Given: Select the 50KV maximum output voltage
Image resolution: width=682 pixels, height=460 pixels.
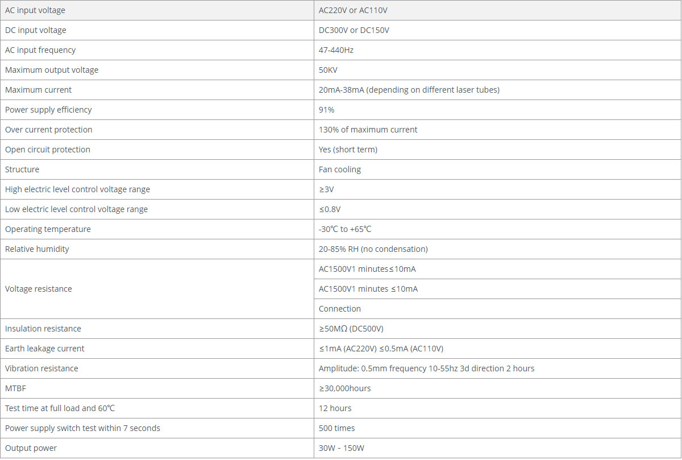Looking at the screenshot, I should [328, 70].
